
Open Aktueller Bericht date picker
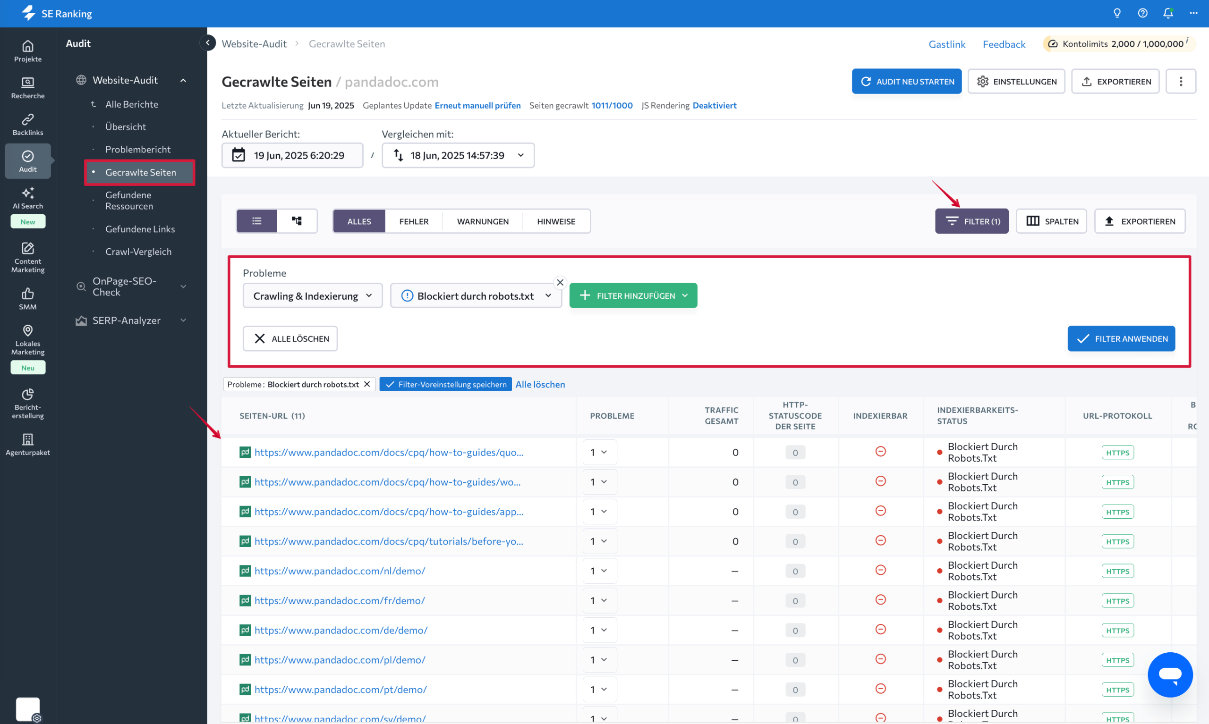(x=292, y=155)
